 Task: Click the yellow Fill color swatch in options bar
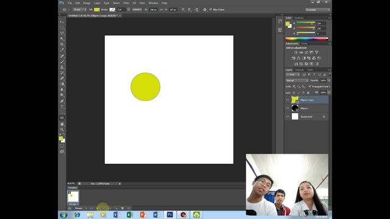[97, 10]
